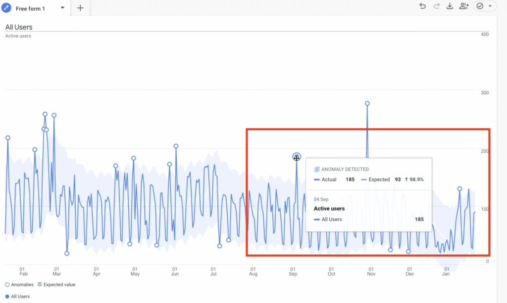Click the low anomaly point in early March
The image size is (507, 303).
[x=67, y=253]
